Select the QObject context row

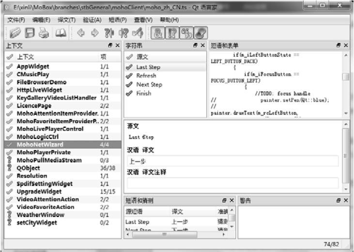coord(62,168)
